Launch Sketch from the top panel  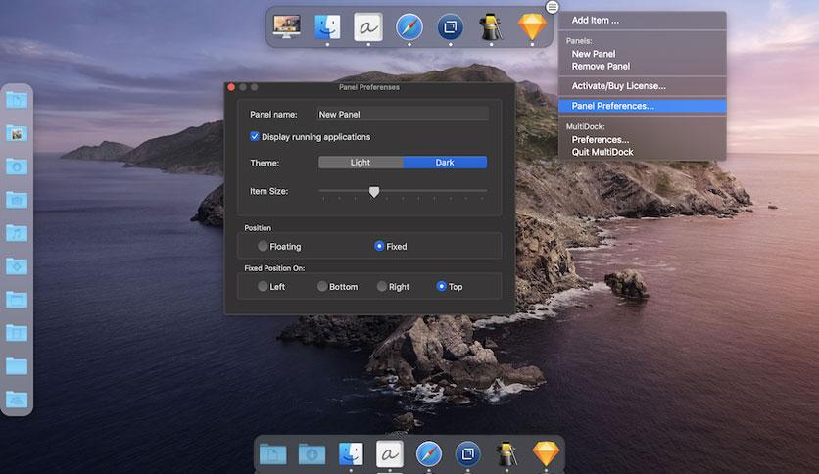tap(532, 26)
